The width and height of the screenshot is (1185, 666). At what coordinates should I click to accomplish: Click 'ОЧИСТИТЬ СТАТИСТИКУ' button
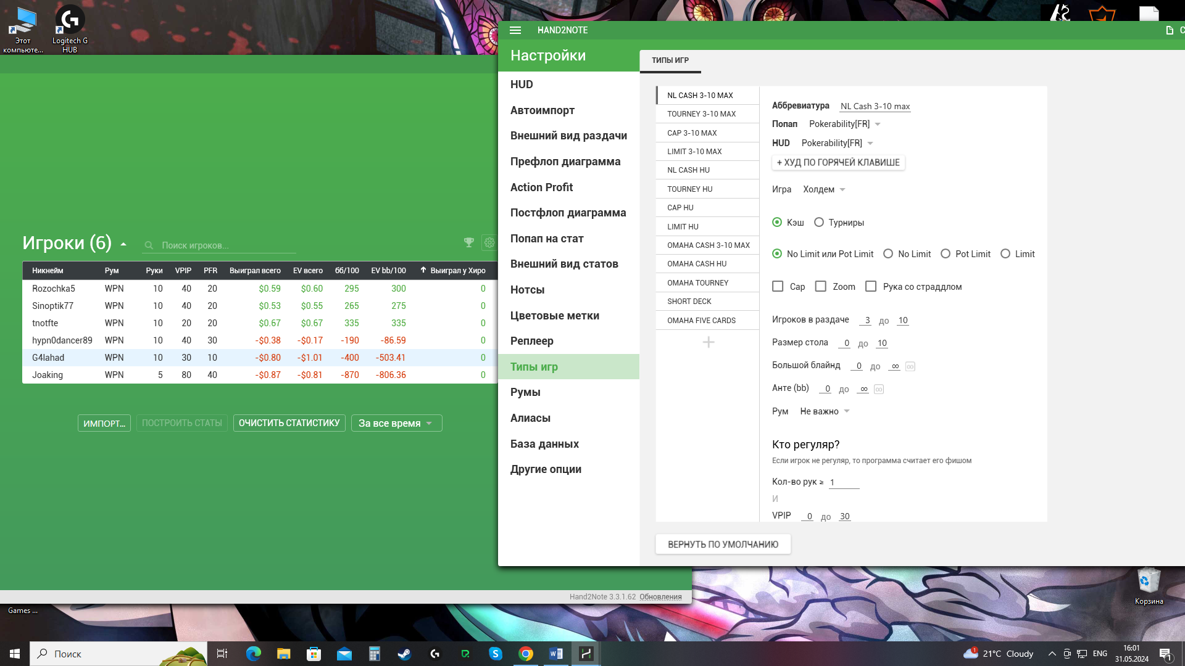coord(289,423)
